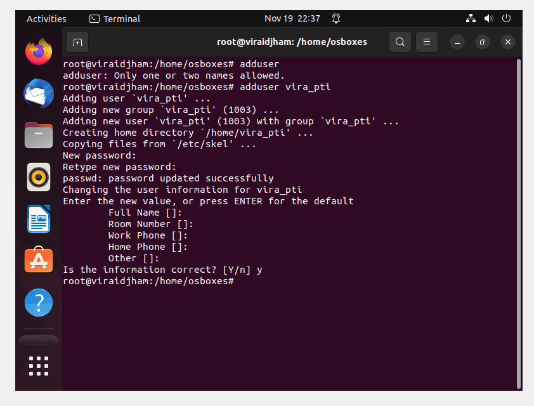Show all applications grid

[x=39, y=366]
